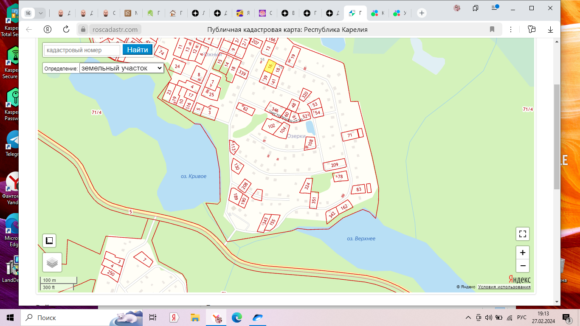
Task: Click the cadastral number input field
Action: pyautogui.click(x=82, y=50)
